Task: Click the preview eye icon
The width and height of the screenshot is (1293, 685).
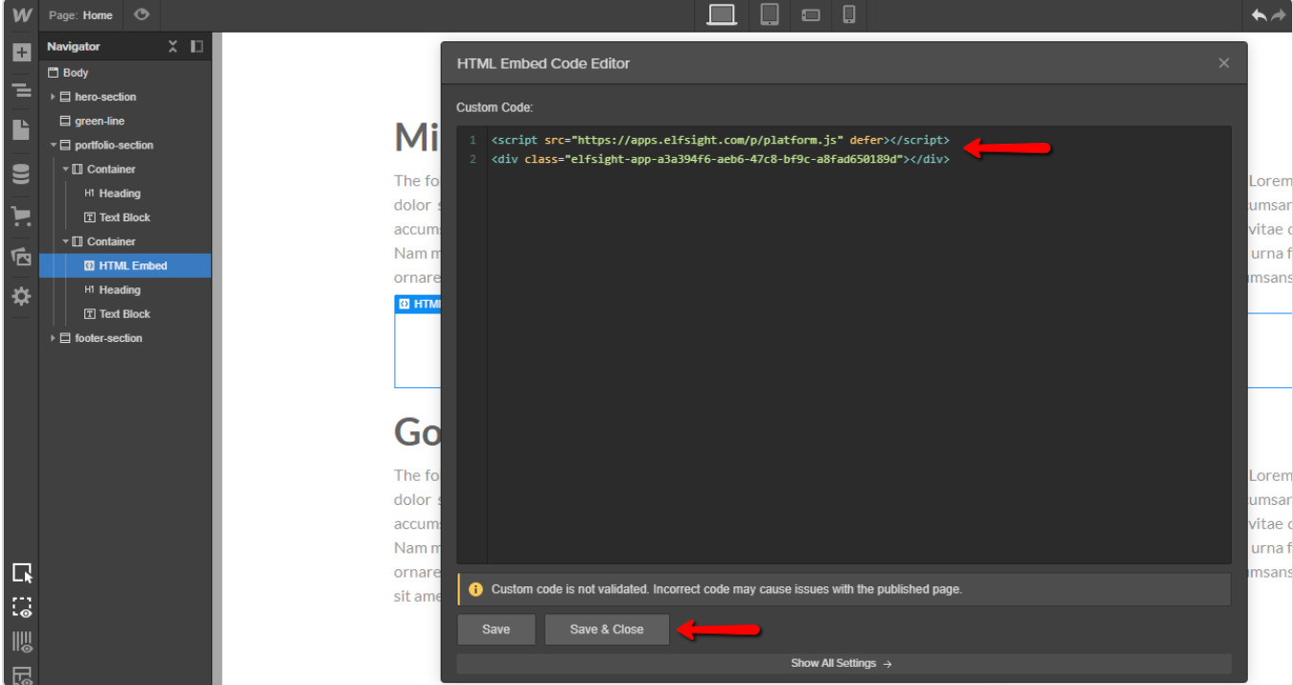Action: point(142,14)
